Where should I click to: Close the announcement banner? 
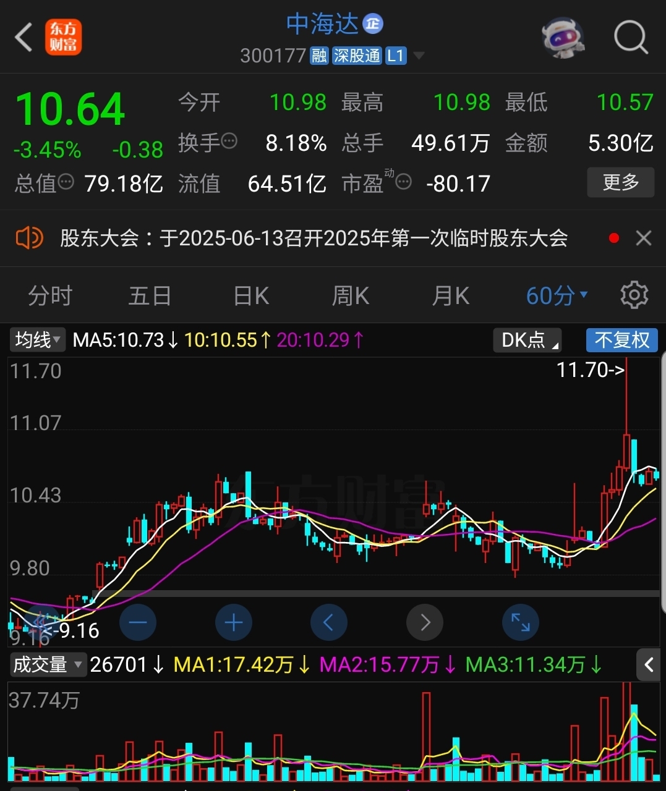(644, 238)
